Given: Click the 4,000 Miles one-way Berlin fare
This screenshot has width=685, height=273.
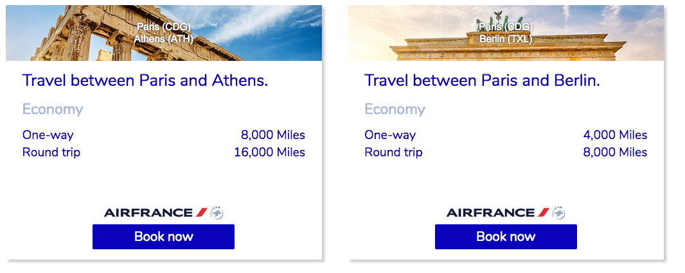Looking at the screenshot, I should click(x=615, y=135).
